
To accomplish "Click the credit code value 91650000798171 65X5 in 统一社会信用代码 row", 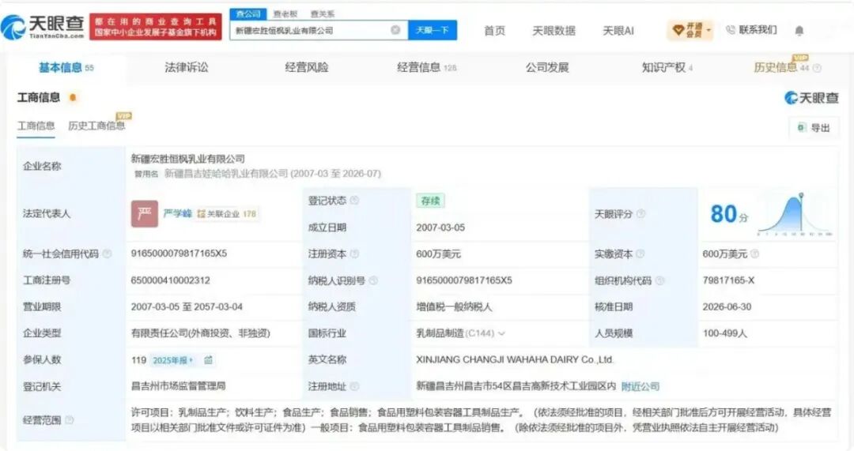I will tap(179, 254).
